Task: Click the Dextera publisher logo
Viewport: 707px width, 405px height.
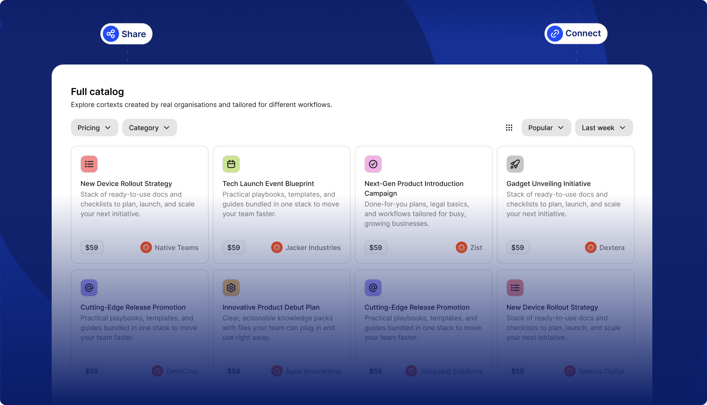Action: coord(591,247)
